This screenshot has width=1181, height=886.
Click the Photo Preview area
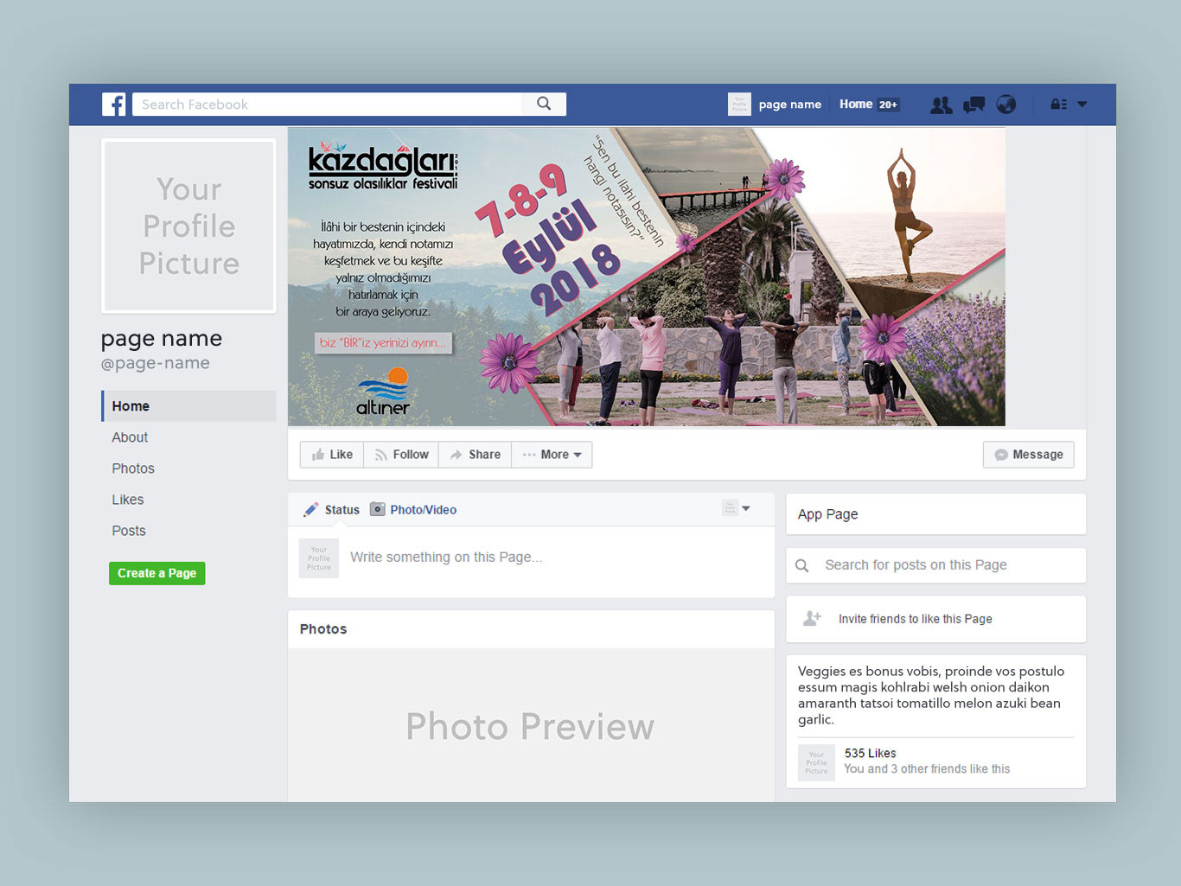[x=531, y=726]
